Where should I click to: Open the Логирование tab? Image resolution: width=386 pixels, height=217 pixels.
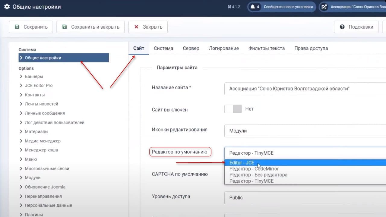click(224, 48)
